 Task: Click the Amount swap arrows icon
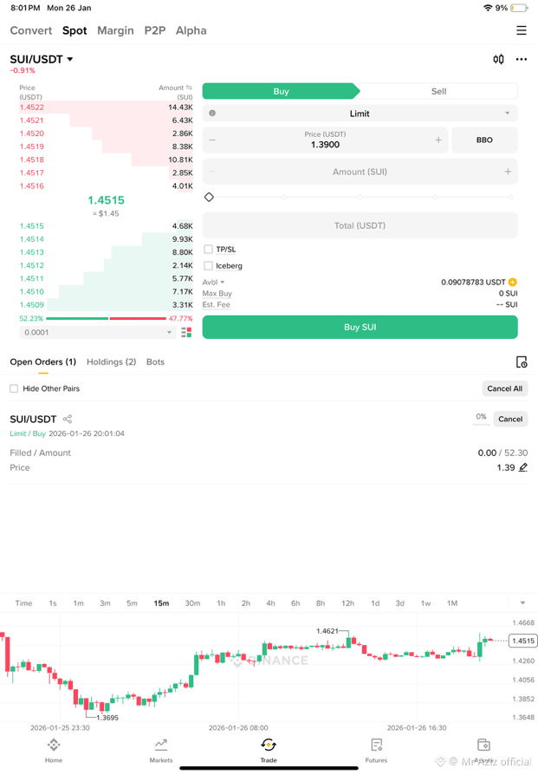pyautogui.click(x=189, y=88)
